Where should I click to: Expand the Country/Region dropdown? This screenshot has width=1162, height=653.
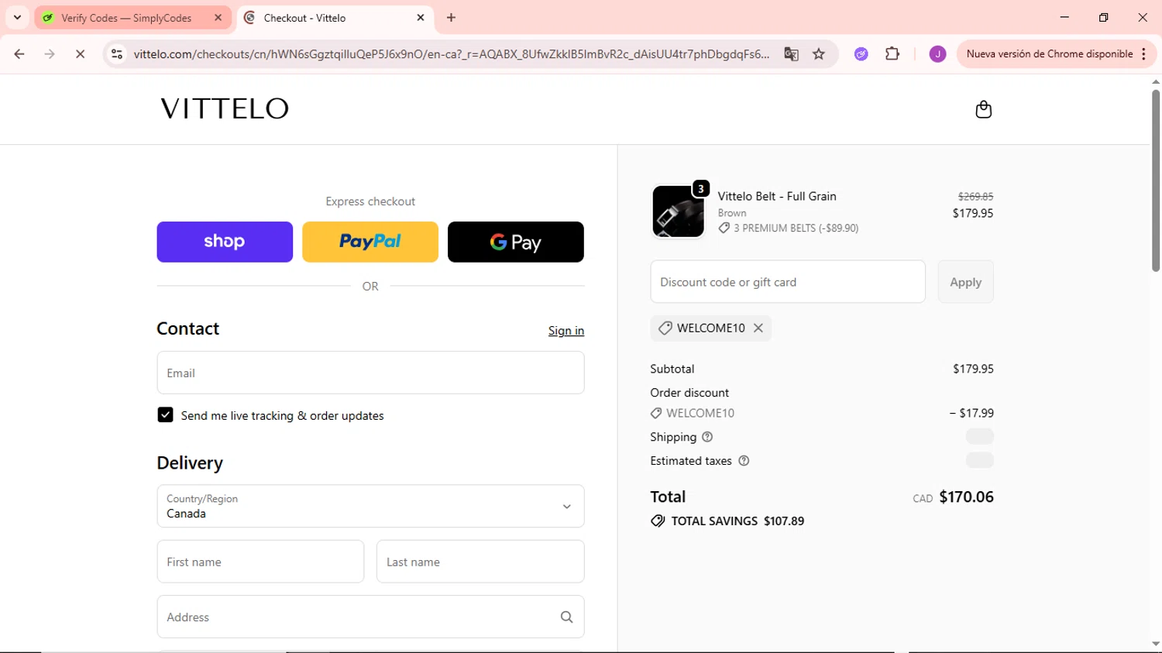[370, 506]
